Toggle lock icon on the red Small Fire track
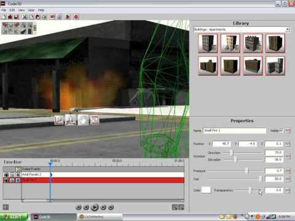This screenshot has width=295, height=221. pyautogui.click(x=12, y=180)
